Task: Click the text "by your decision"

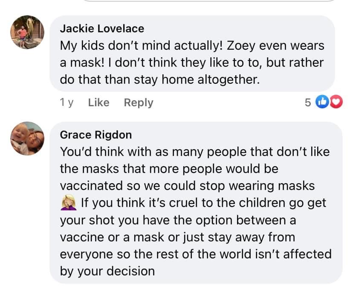Action: coord(107,271)
